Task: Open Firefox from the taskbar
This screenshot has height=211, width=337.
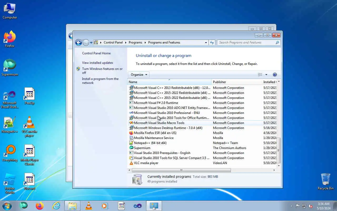Action: [40, 206]
